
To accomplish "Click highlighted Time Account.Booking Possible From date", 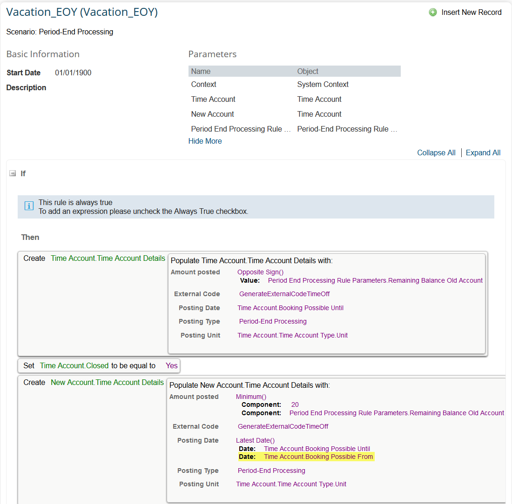I will [x=318, y=457].
